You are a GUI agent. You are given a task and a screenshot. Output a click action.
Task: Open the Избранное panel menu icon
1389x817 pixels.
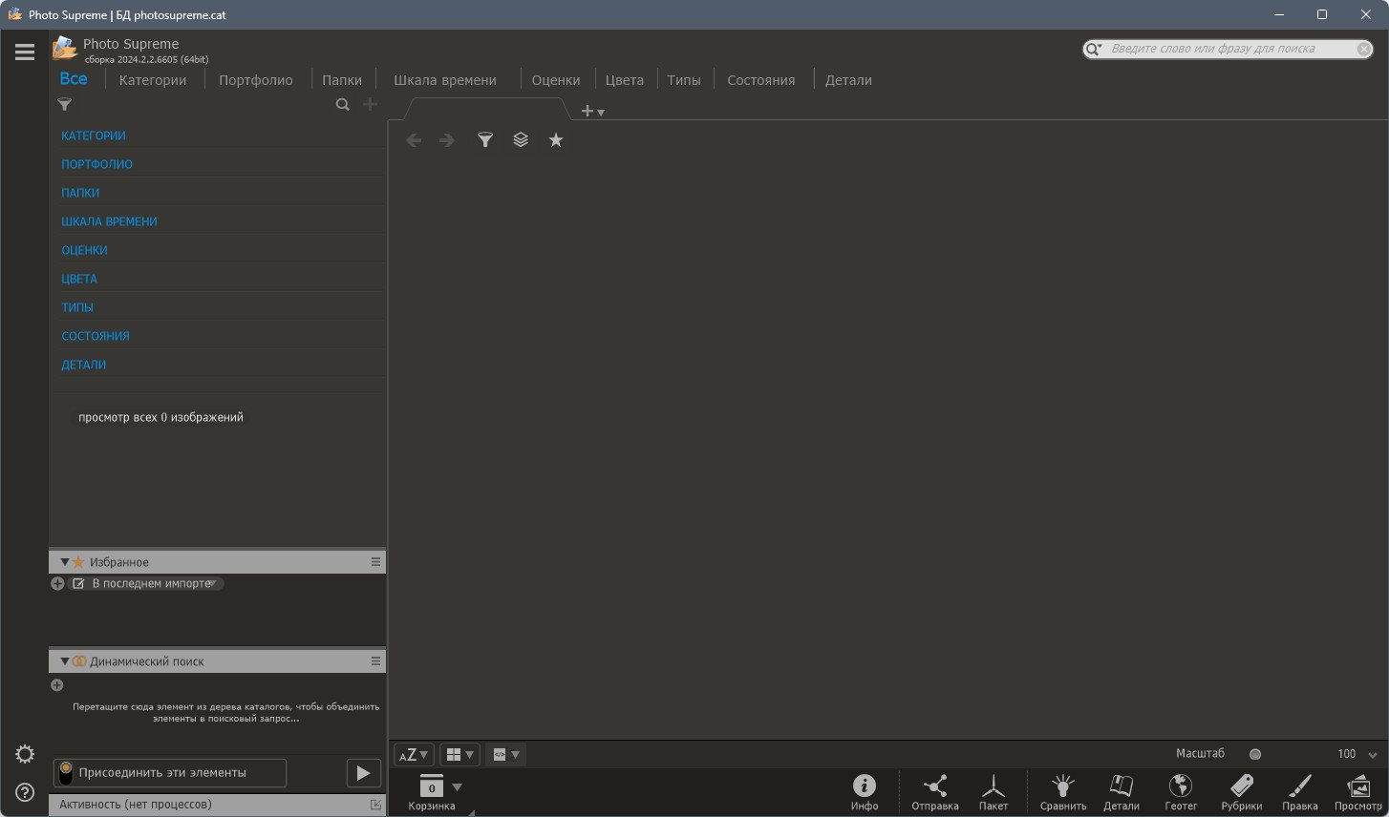[375, 562]
